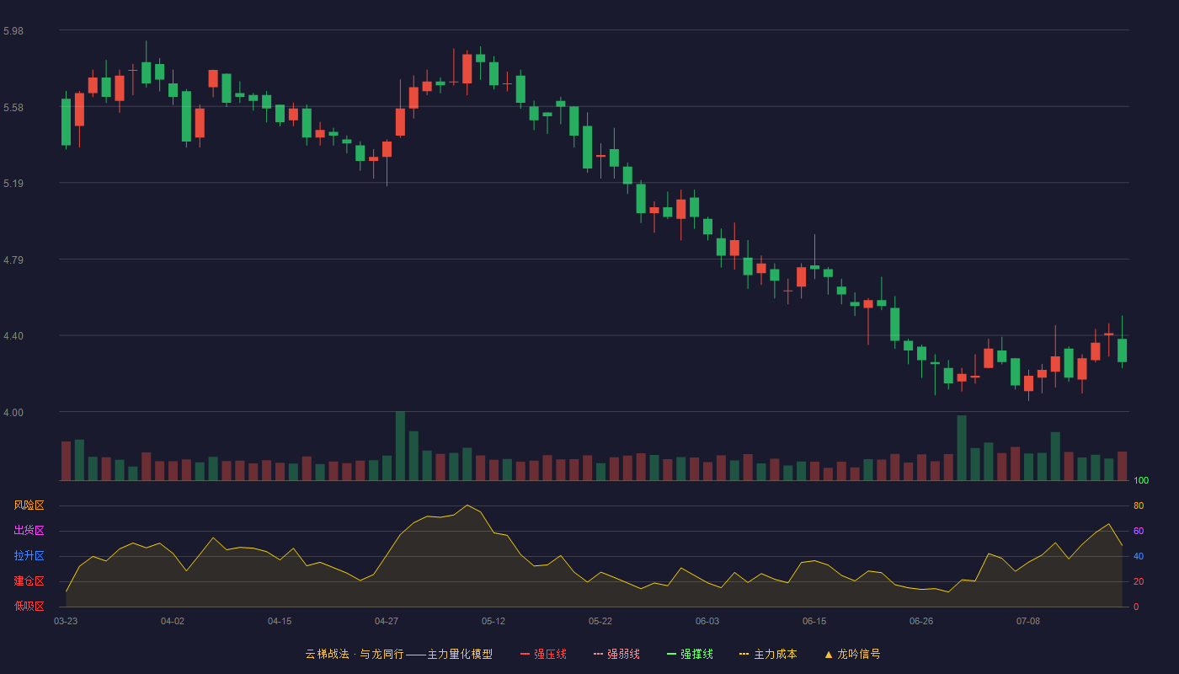Click the title 云梯战法 · 与龙同行 legend text

coord(355,654)
